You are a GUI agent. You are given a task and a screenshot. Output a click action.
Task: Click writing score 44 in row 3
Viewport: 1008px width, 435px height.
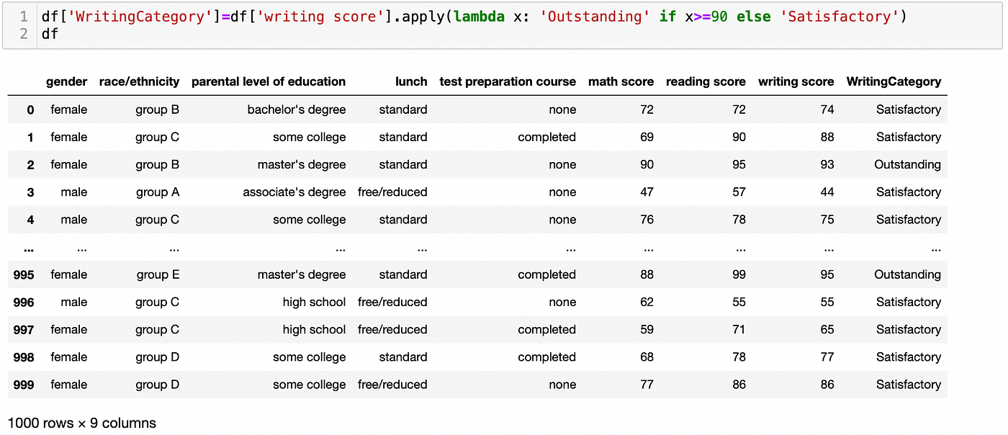[x=827, y=192]
